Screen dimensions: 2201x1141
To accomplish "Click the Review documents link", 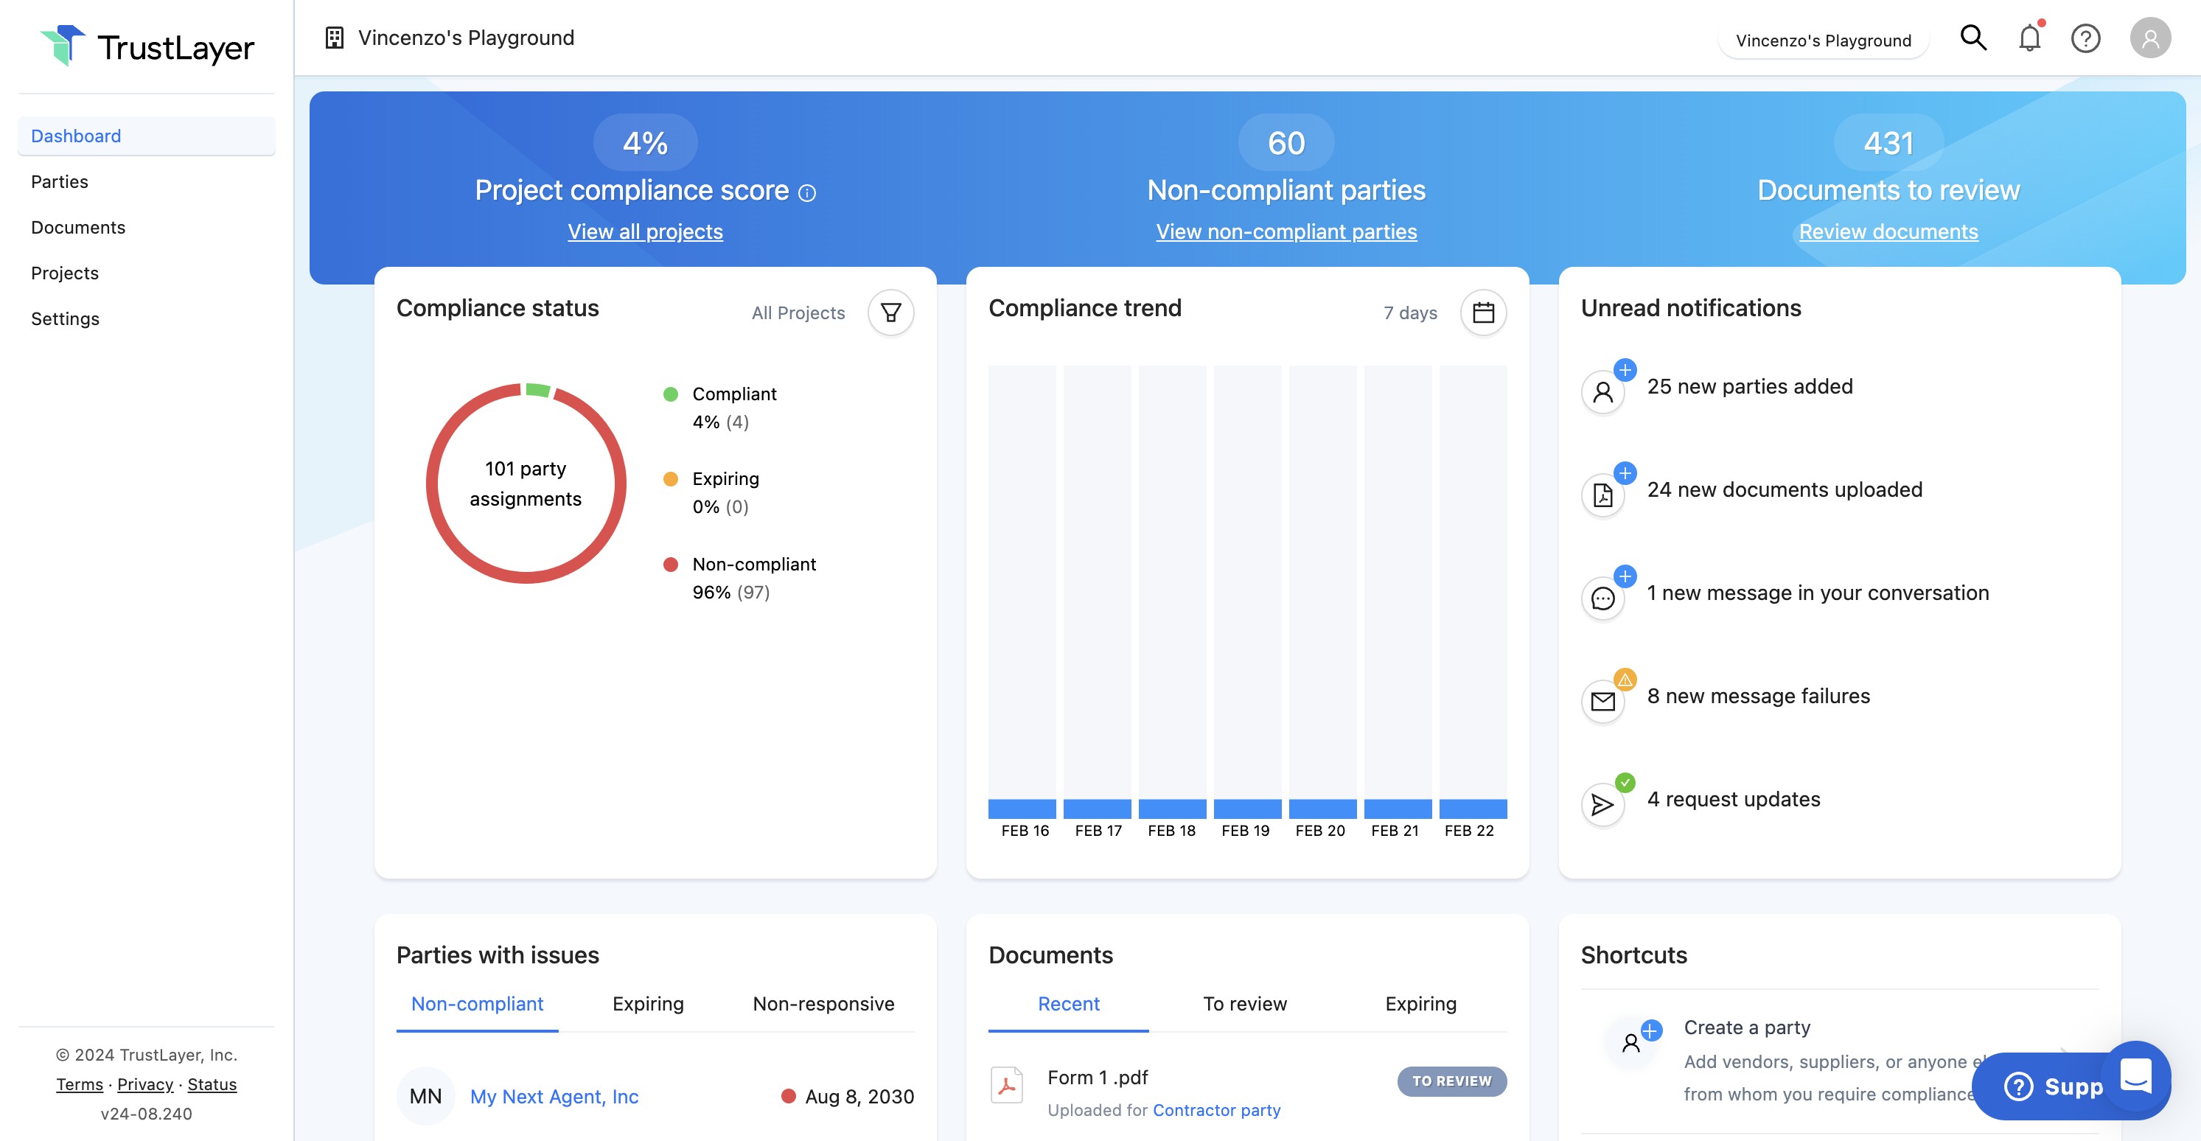I will [1888, 231].
